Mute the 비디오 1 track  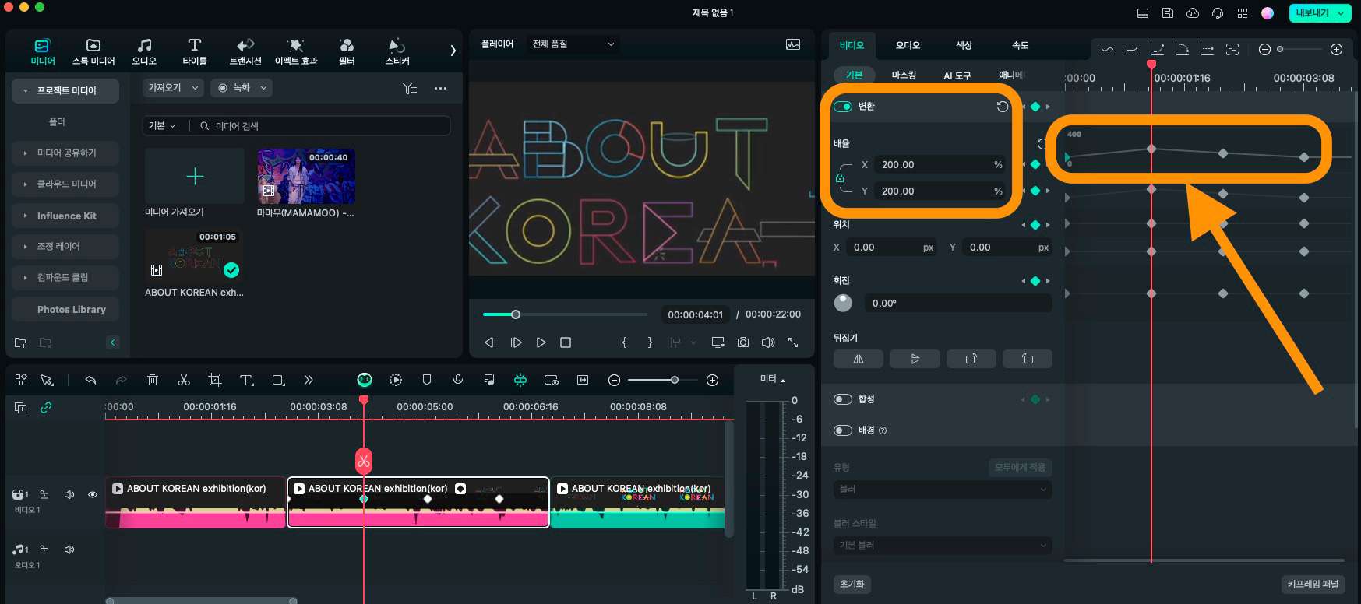(69, 494)
